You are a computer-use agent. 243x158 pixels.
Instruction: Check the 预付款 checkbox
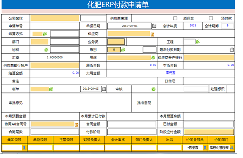click(211, 18)
